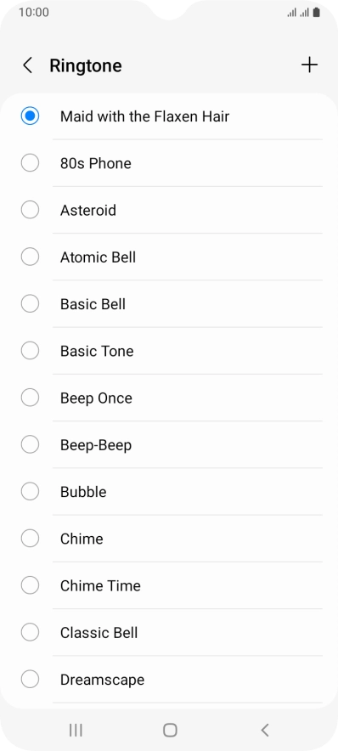Tap the back arrow beside Ringtone
This screenshot has width=338, height=751.
(28, 65)
